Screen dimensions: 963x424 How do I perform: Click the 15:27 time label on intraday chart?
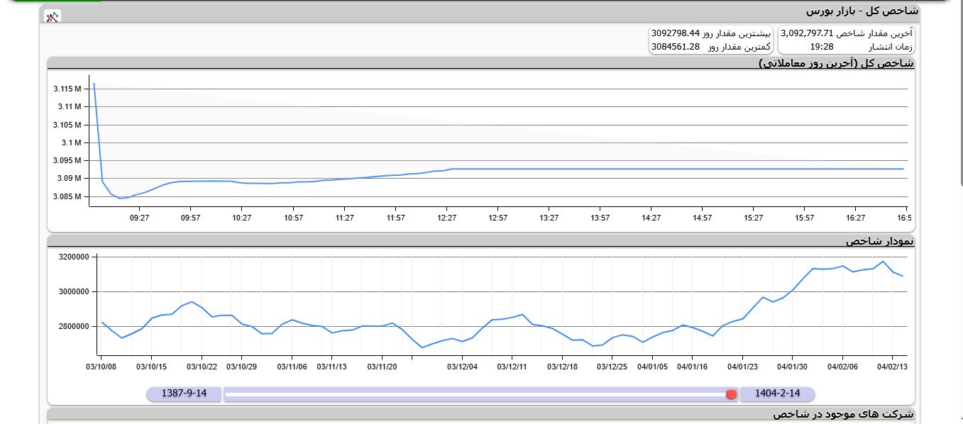754,218
